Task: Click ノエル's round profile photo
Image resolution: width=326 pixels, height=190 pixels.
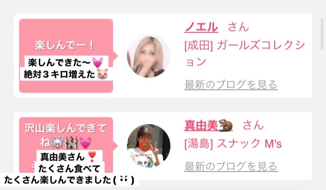Action: (149, 56)
